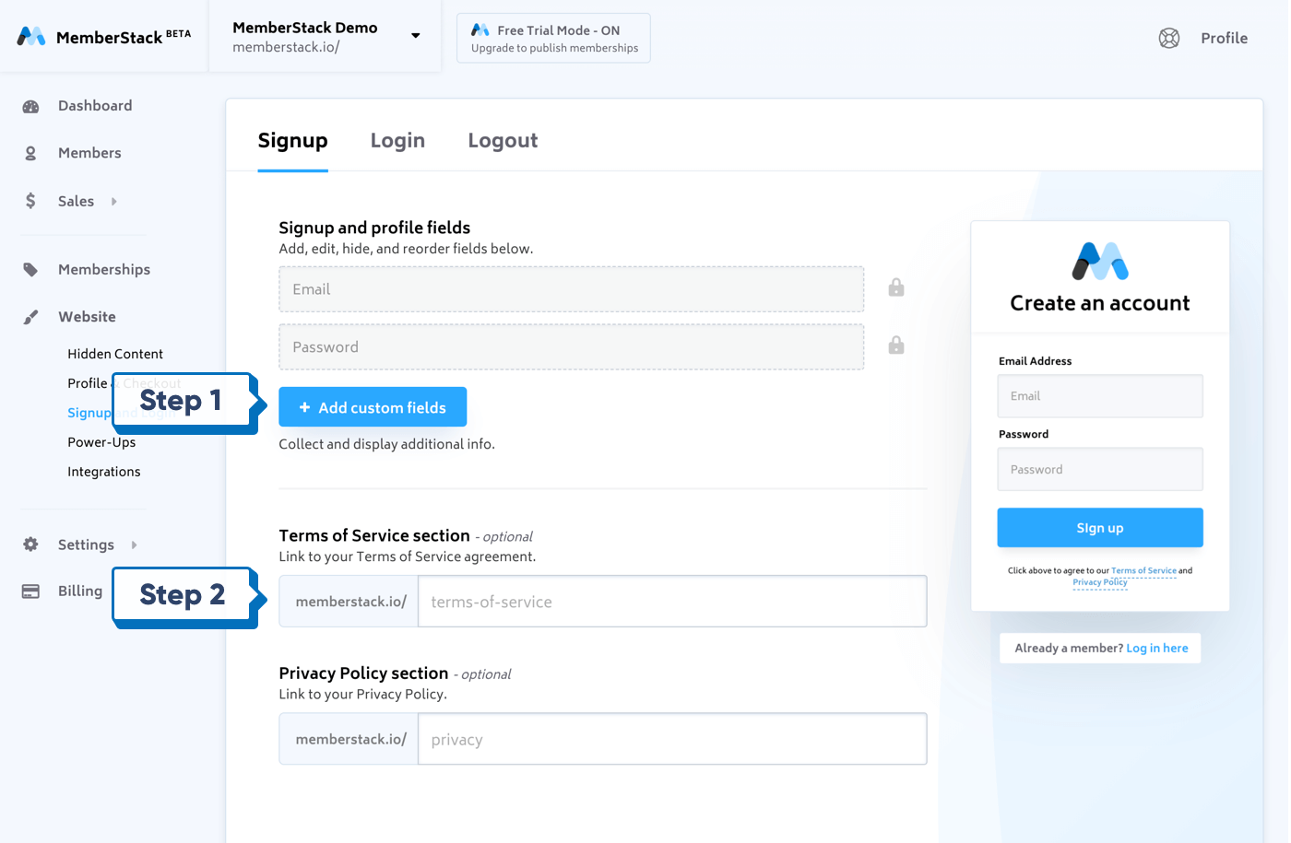
Task: Click the logo in Free Trial Mode banner
Action: (480, 30)
